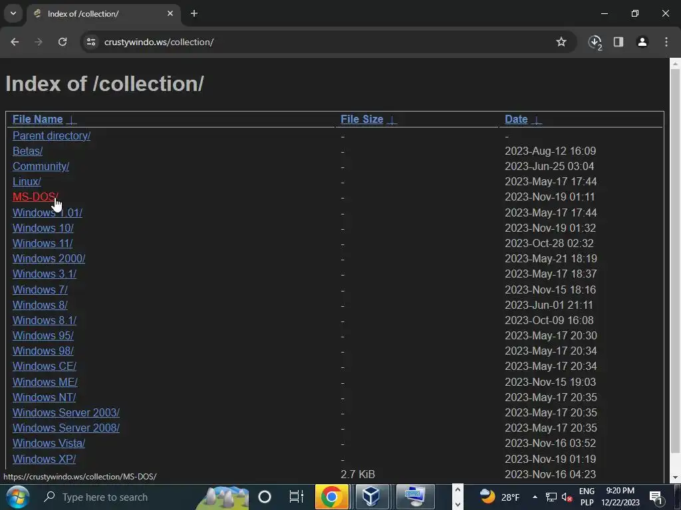Open the Community folder
This screenshot has width=681, height=510.
41,166
